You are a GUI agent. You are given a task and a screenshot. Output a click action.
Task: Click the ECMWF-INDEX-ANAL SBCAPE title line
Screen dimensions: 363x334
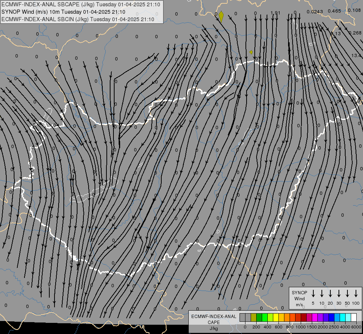click(81, 4)
